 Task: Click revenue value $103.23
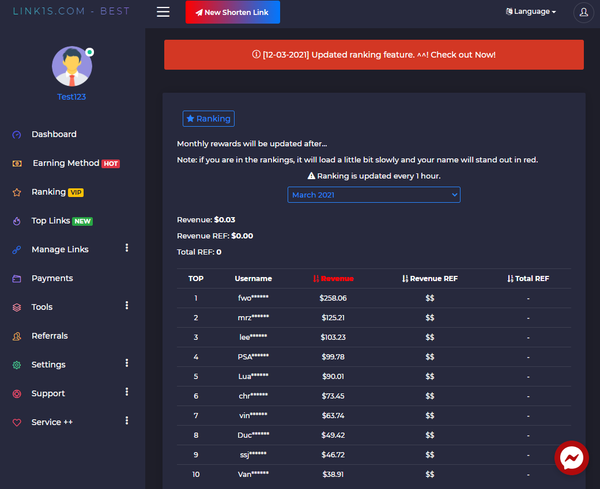[333, 337]
